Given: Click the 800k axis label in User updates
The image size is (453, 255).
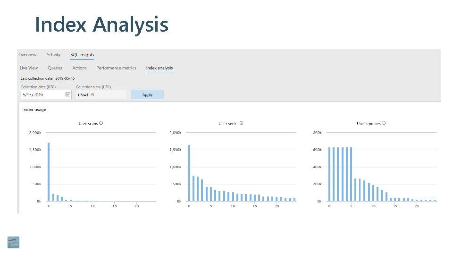Looking at the screenshot, I should pos(317,132).
